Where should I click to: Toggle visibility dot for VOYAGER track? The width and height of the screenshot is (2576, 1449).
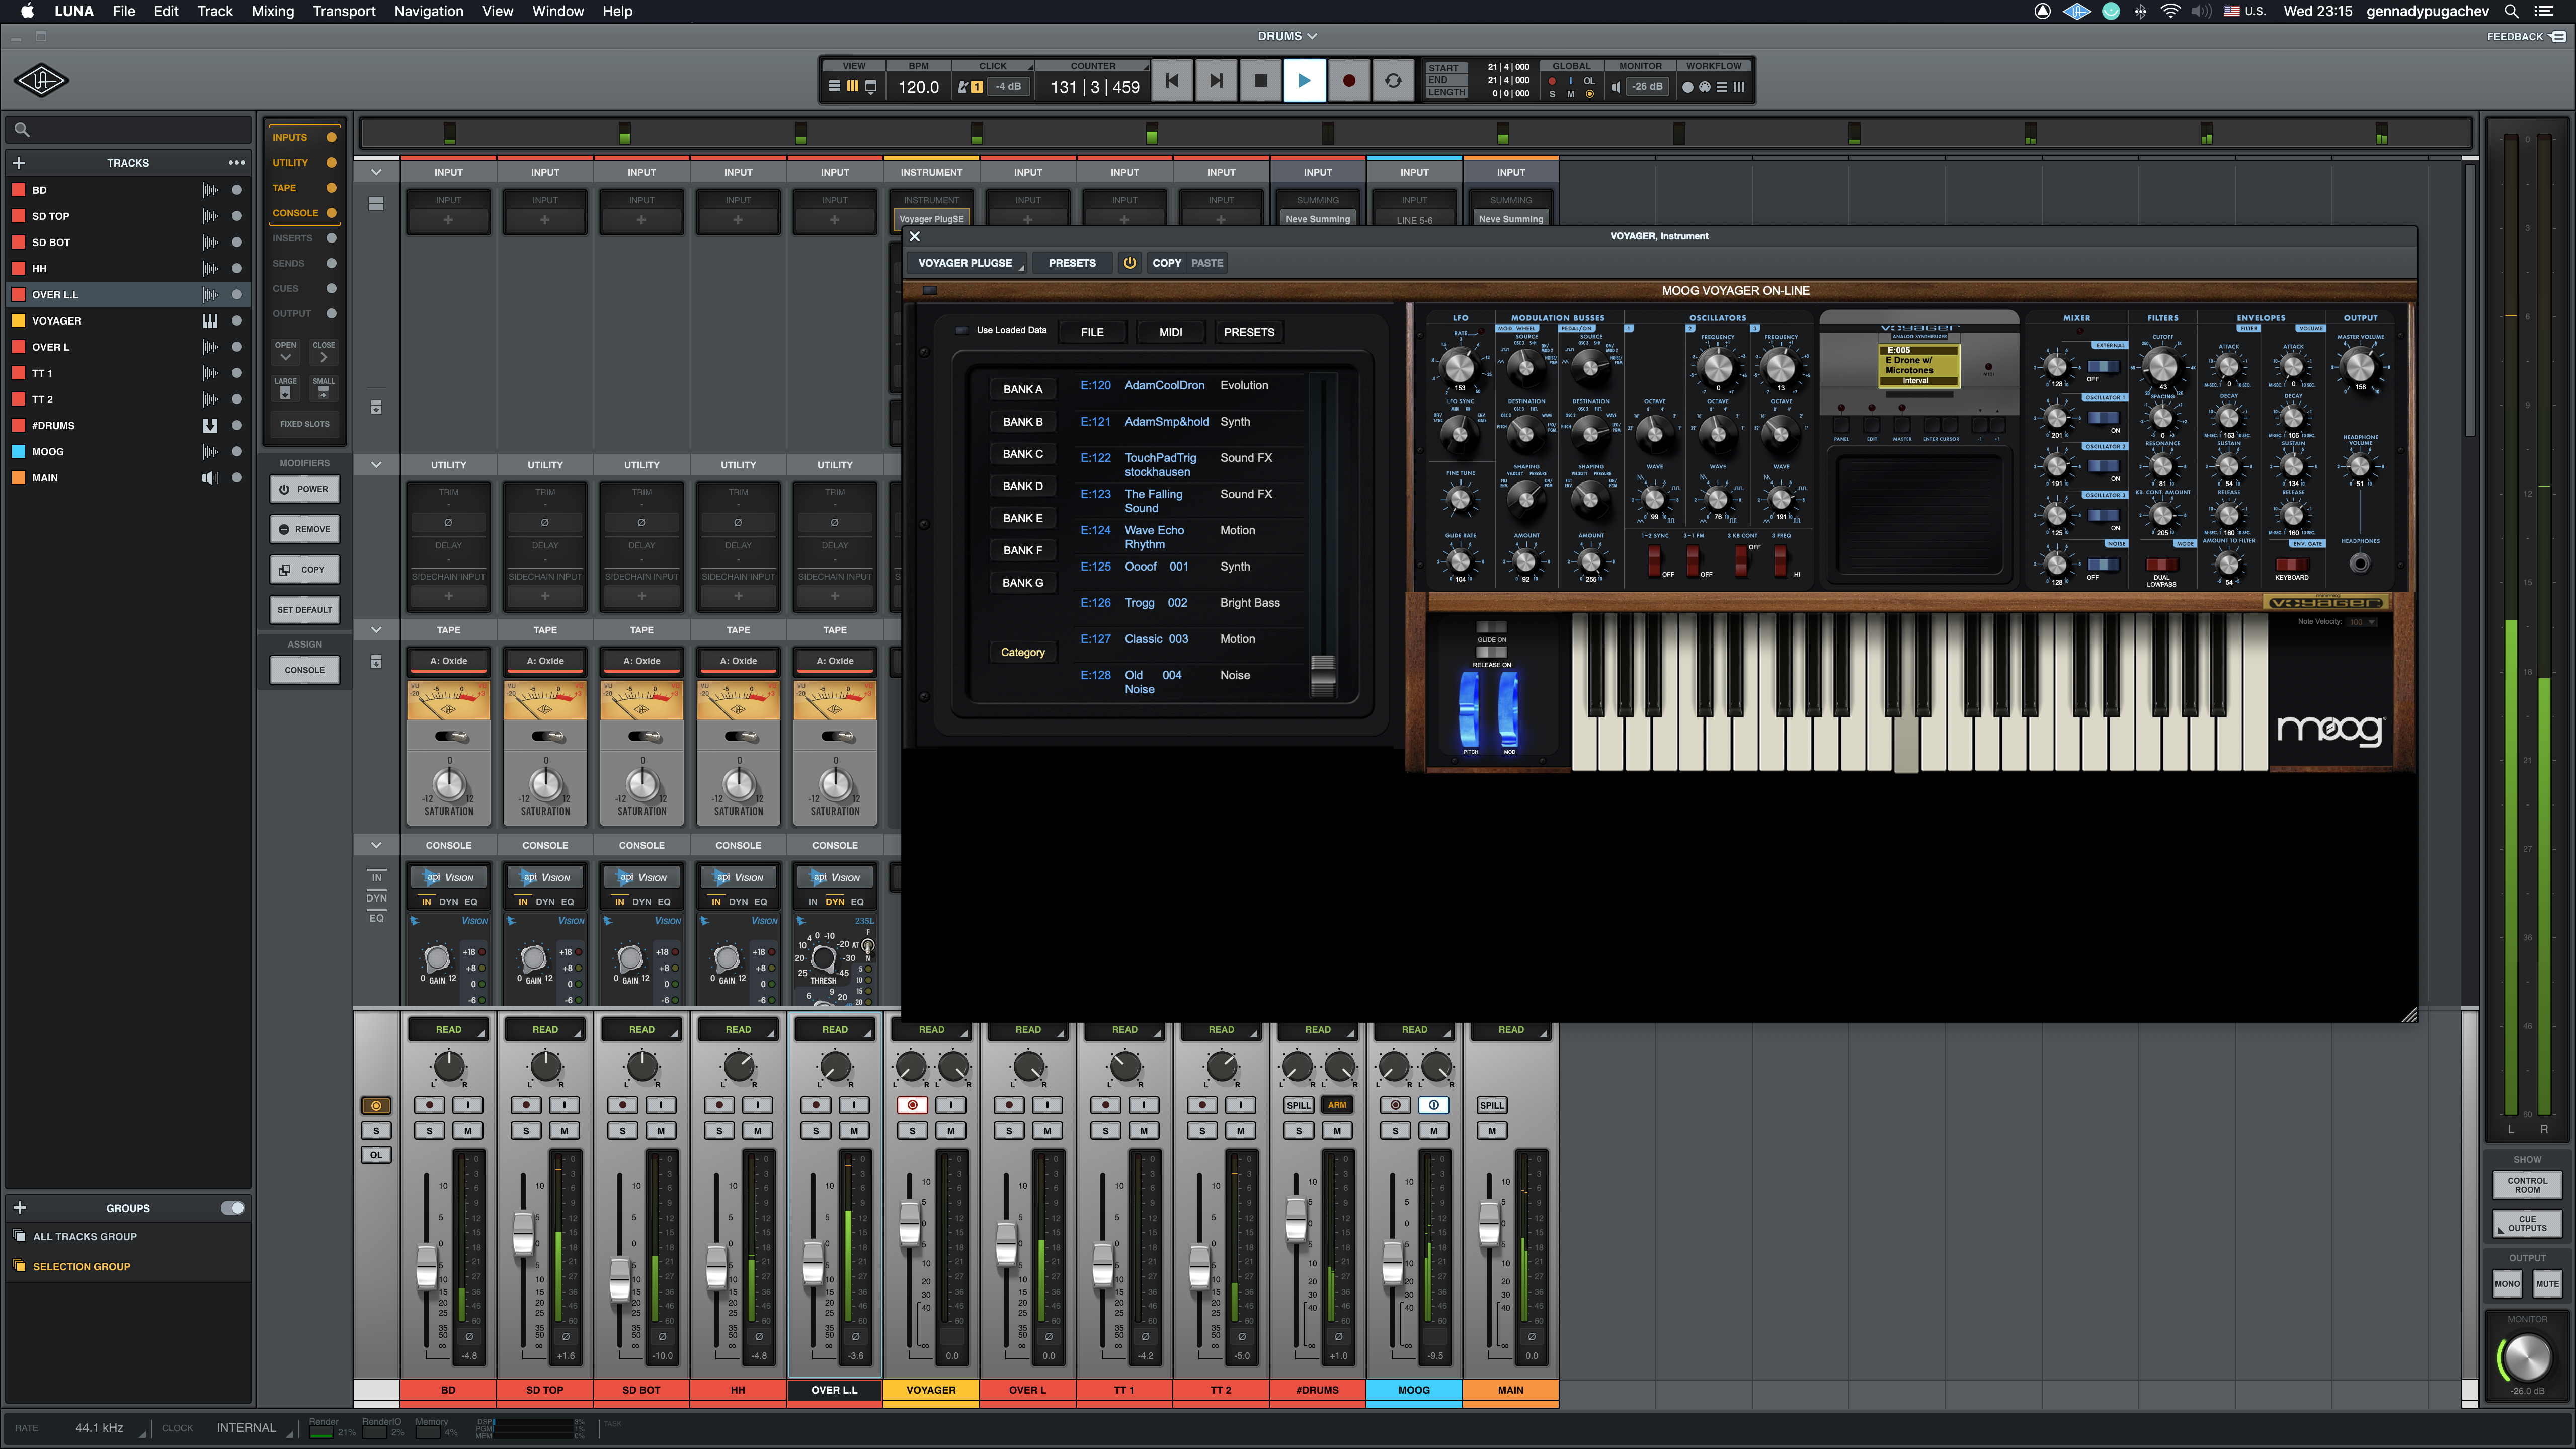(x=237, y=321)
